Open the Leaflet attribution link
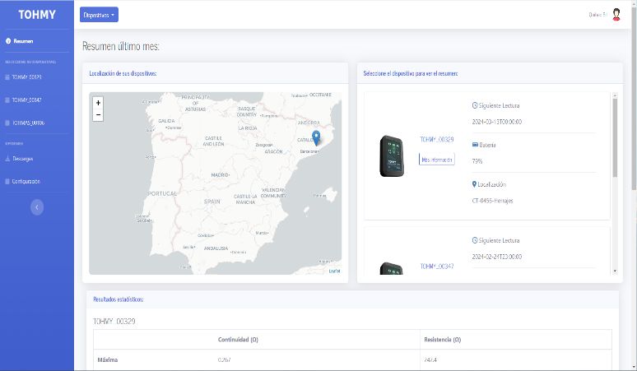 334,271
